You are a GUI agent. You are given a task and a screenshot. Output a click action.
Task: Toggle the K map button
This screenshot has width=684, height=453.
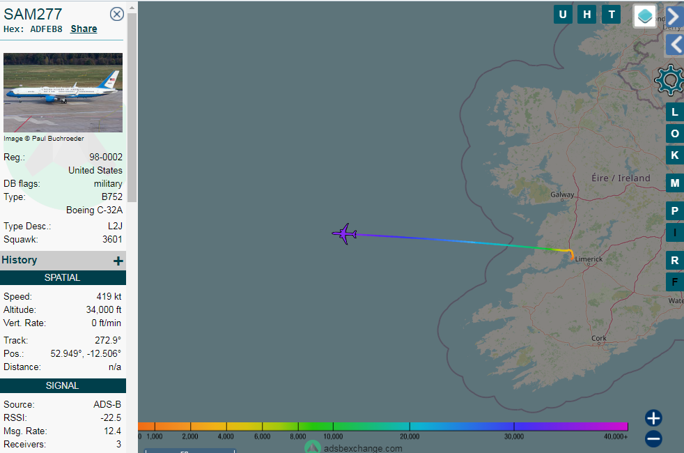(x=675, y=155)
